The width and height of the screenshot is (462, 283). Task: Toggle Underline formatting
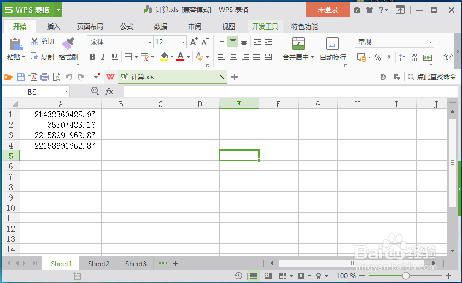pyautogui.click(x=114, y=56)
